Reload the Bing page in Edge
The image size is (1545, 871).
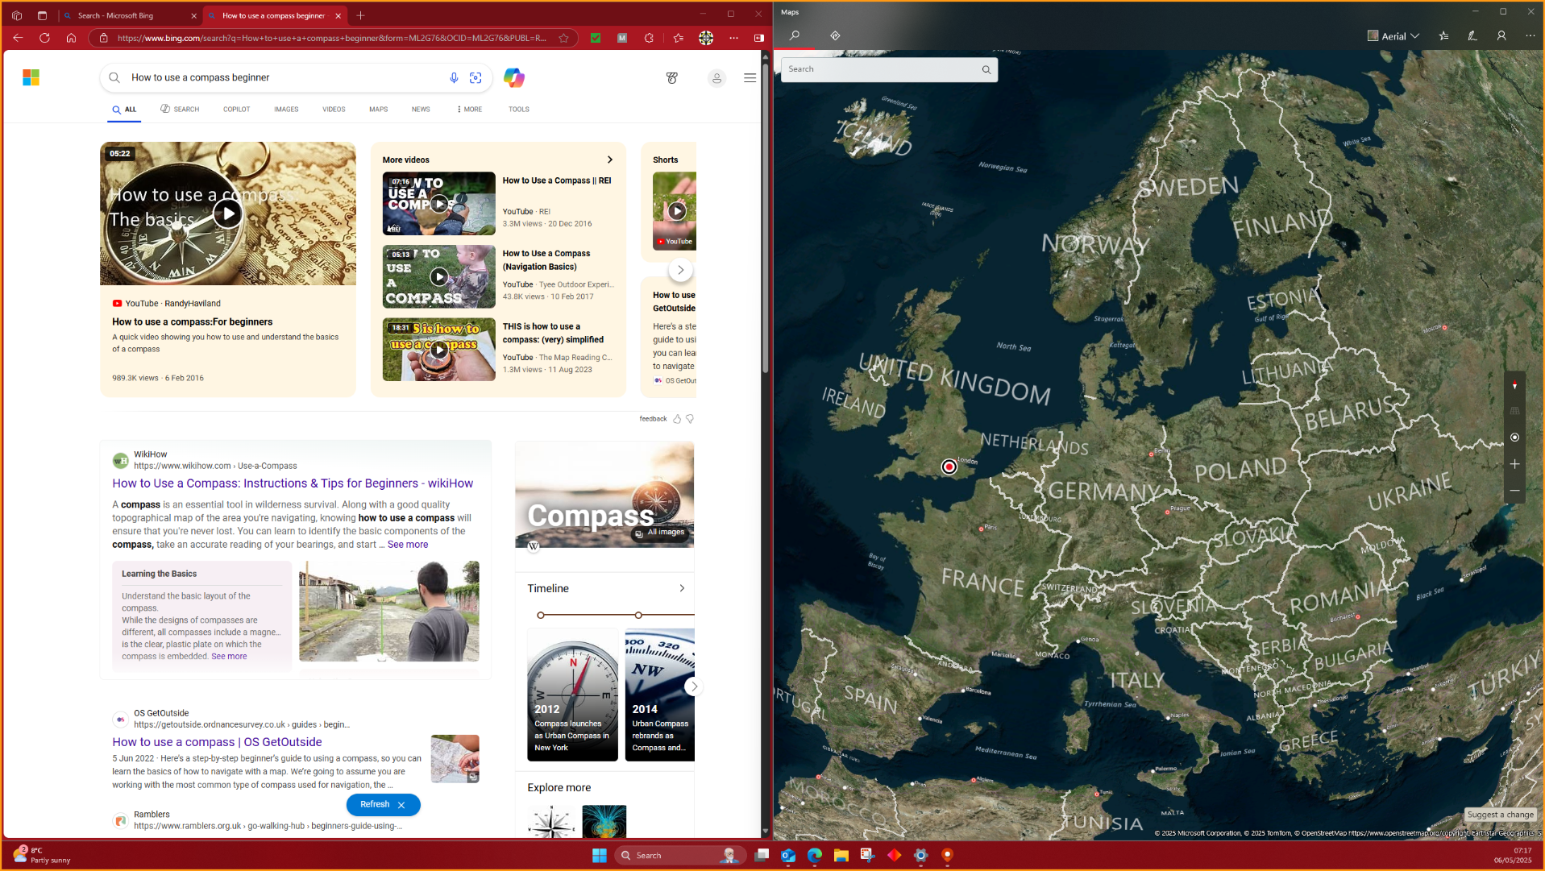(x=44, y=38)
